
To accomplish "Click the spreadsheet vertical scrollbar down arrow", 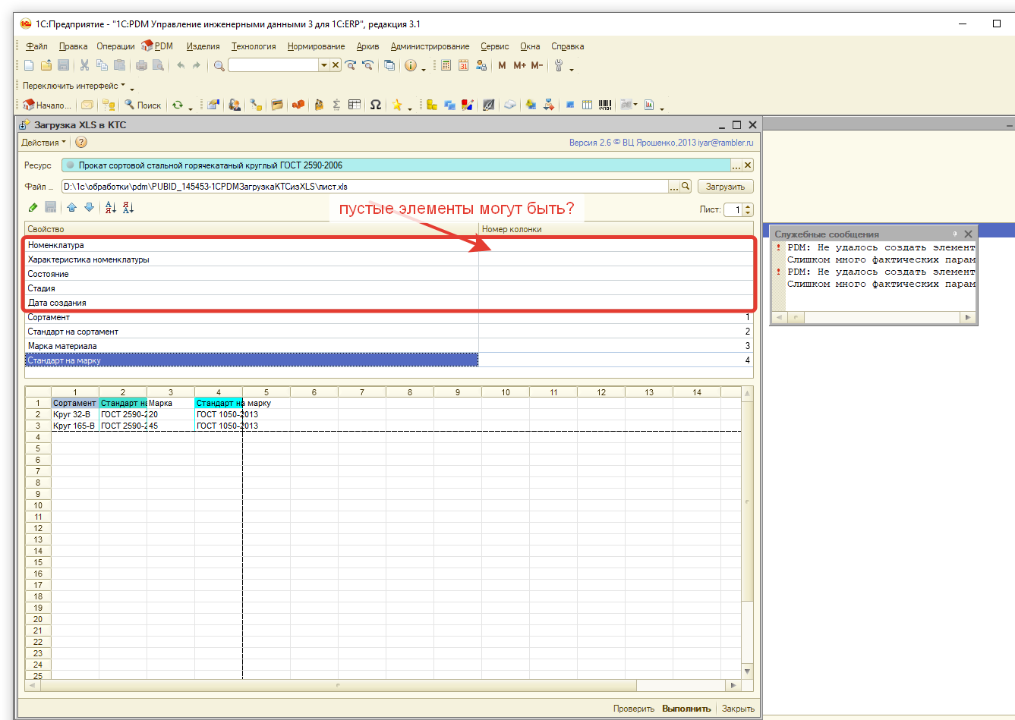I will pos(748,671).
